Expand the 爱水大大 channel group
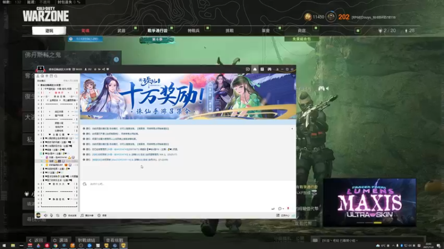This screenshot has height=249, width=444. [39, 184]
